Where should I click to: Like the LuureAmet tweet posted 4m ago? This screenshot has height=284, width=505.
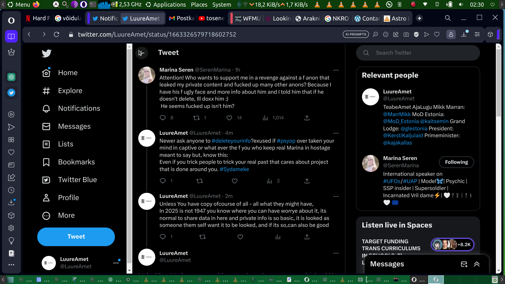[x=235, y=181]
